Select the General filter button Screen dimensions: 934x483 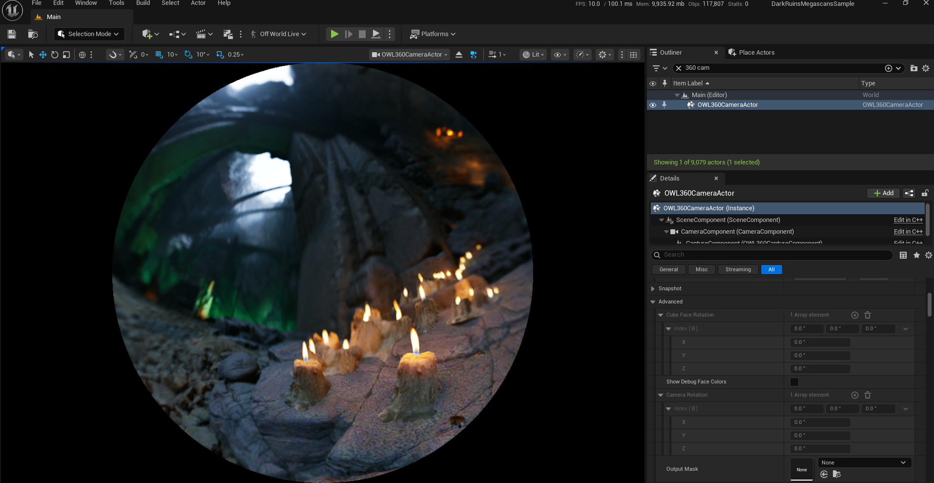[668, 270]
